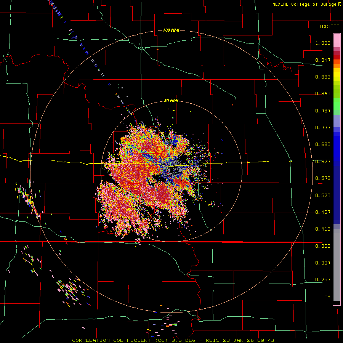Screen dimensions: 343x343
Task: Select the 0.307 legend value
Action: coord(323,263)
